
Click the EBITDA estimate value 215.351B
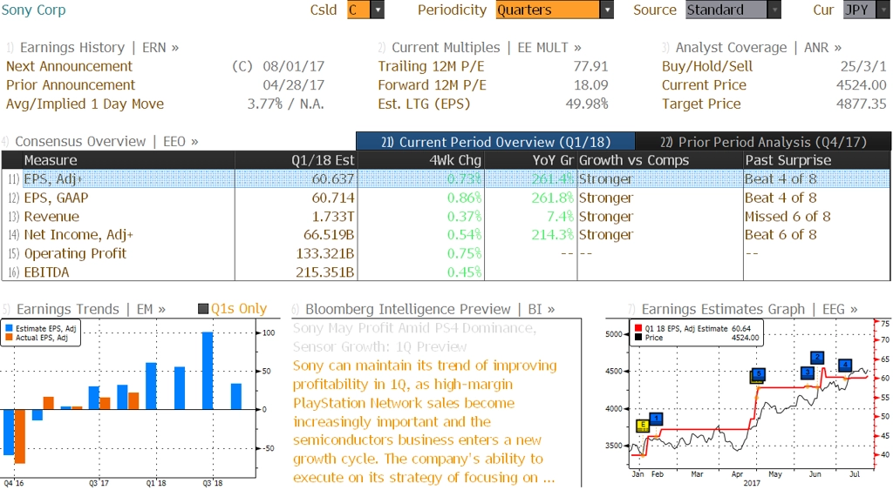pyautogui.click(x=324, y=272)
